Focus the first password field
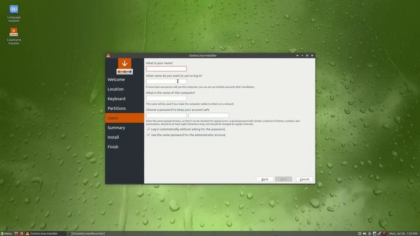Viewport: 420px width, 236px height. (166, 115)
